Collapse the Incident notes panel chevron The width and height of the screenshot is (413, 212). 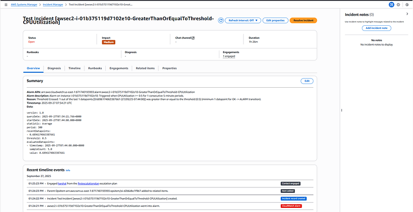407,14
